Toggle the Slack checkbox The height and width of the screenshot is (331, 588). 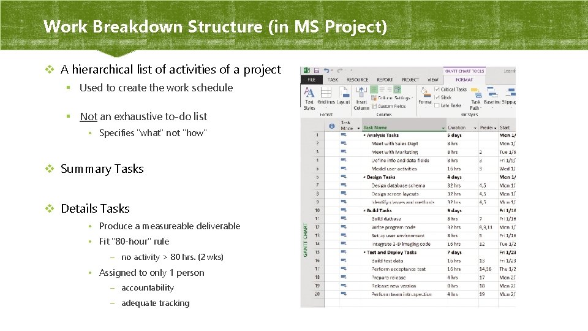pyautogui.click(x=437, y=97)
